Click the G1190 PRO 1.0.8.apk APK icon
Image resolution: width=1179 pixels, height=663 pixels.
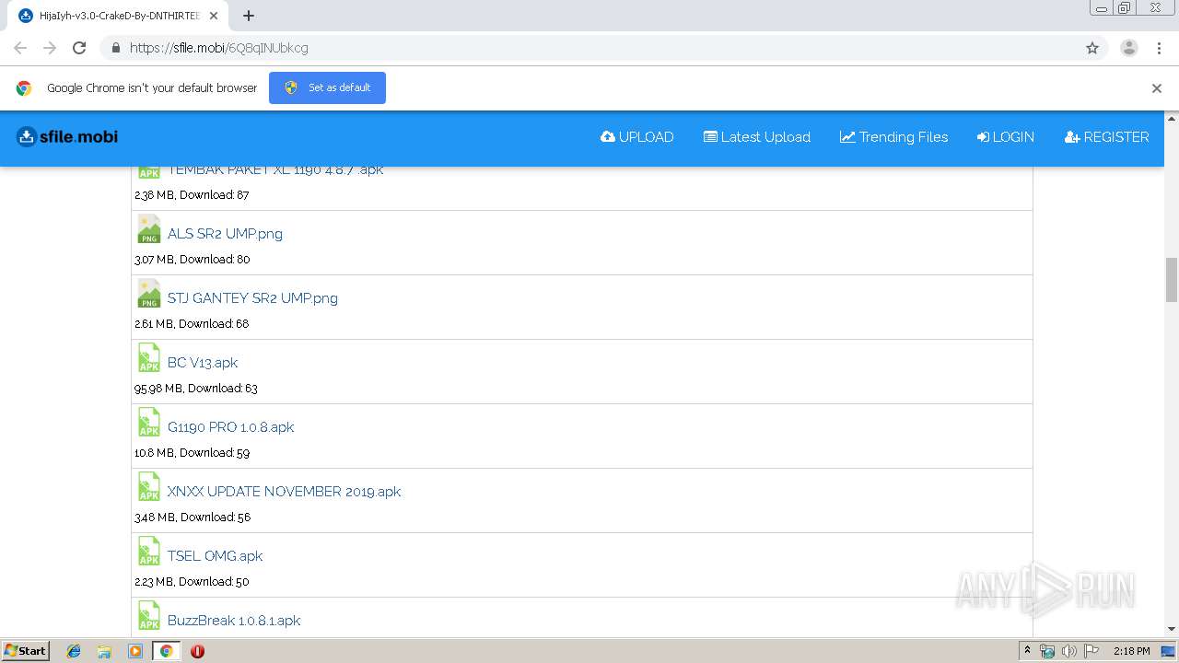click(x=148, y=422)
